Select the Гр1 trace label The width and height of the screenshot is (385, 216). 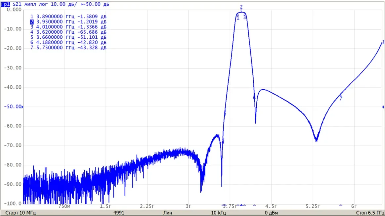tap(5, 4)
